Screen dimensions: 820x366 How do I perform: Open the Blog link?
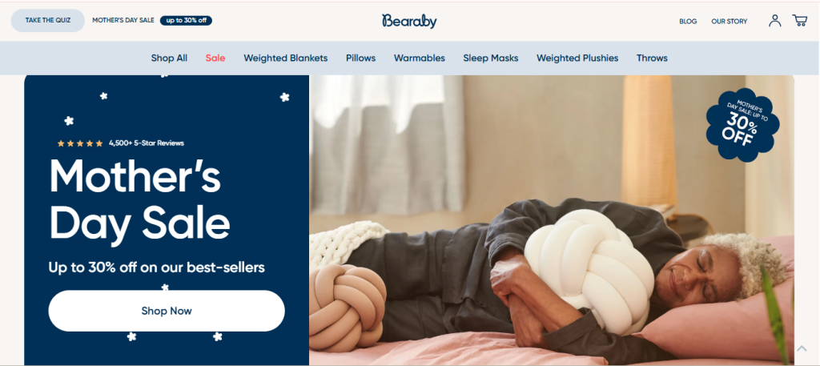(x=688, y=22)
